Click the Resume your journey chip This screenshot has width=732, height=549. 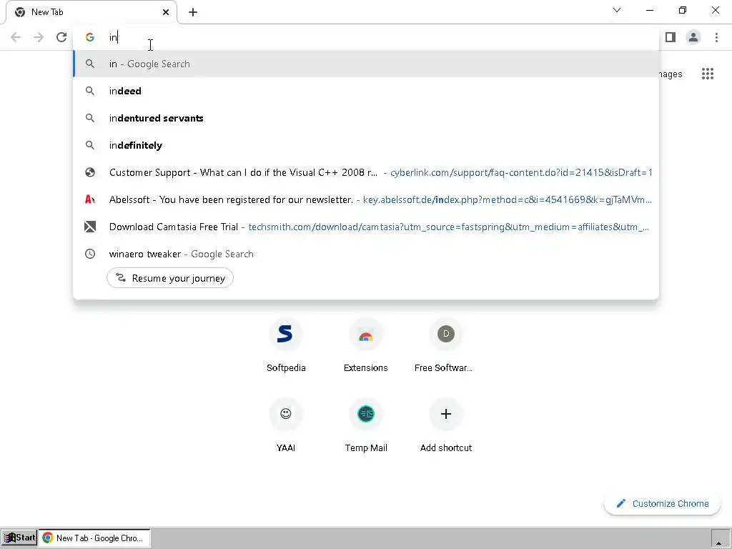[170, 278]
